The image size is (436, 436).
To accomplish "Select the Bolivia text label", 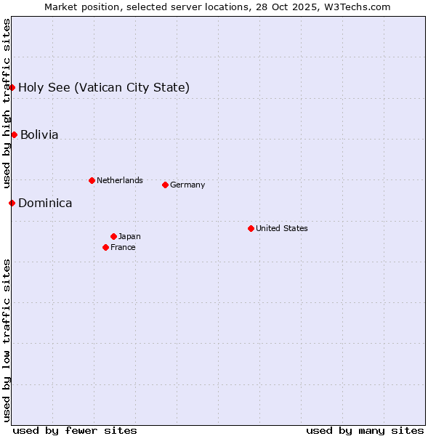I will pyautogui.click(x=39, y=135).
